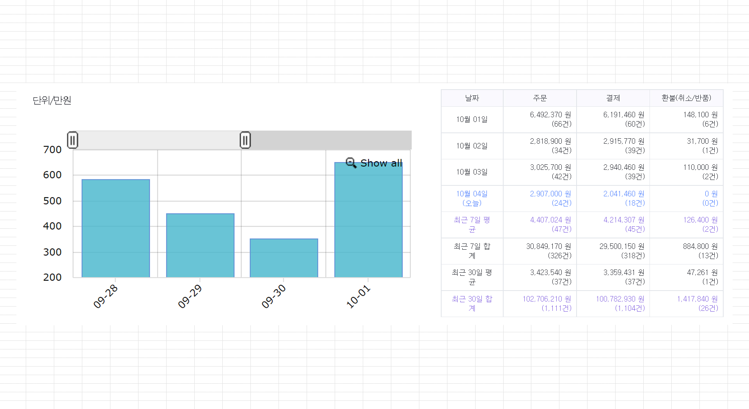Open the 최근 30일 합계 link

coord(472,303)
